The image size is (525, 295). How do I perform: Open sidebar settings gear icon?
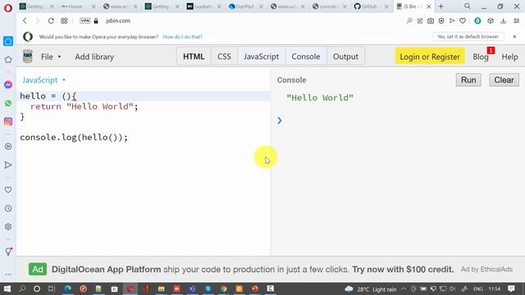coord(8,227)
